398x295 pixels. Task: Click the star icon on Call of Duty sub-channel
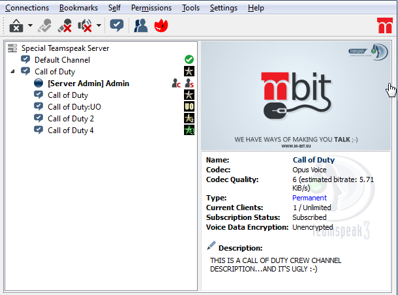pyautogui.click(x=189, y=95)
